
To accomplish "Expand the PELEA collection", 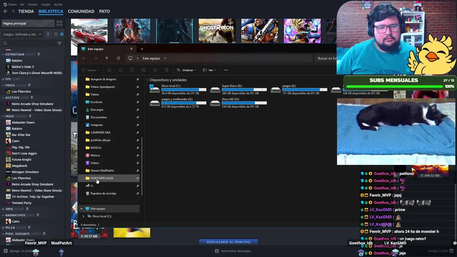I will [x=3, y=227].
